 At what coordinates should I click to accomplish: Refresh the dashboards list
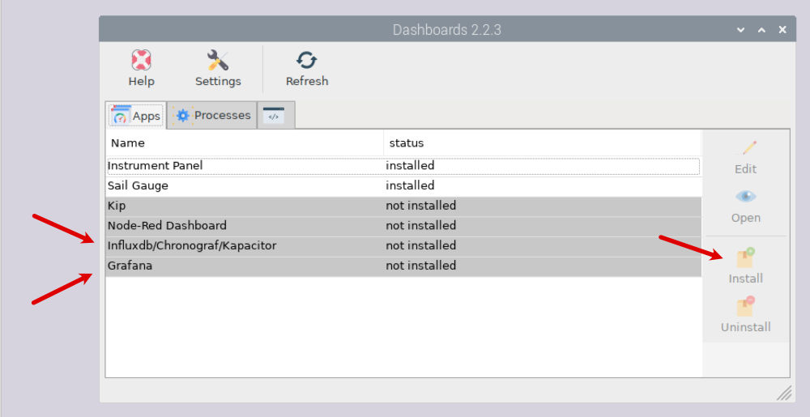pyautogui.click(x=307, y=61)
